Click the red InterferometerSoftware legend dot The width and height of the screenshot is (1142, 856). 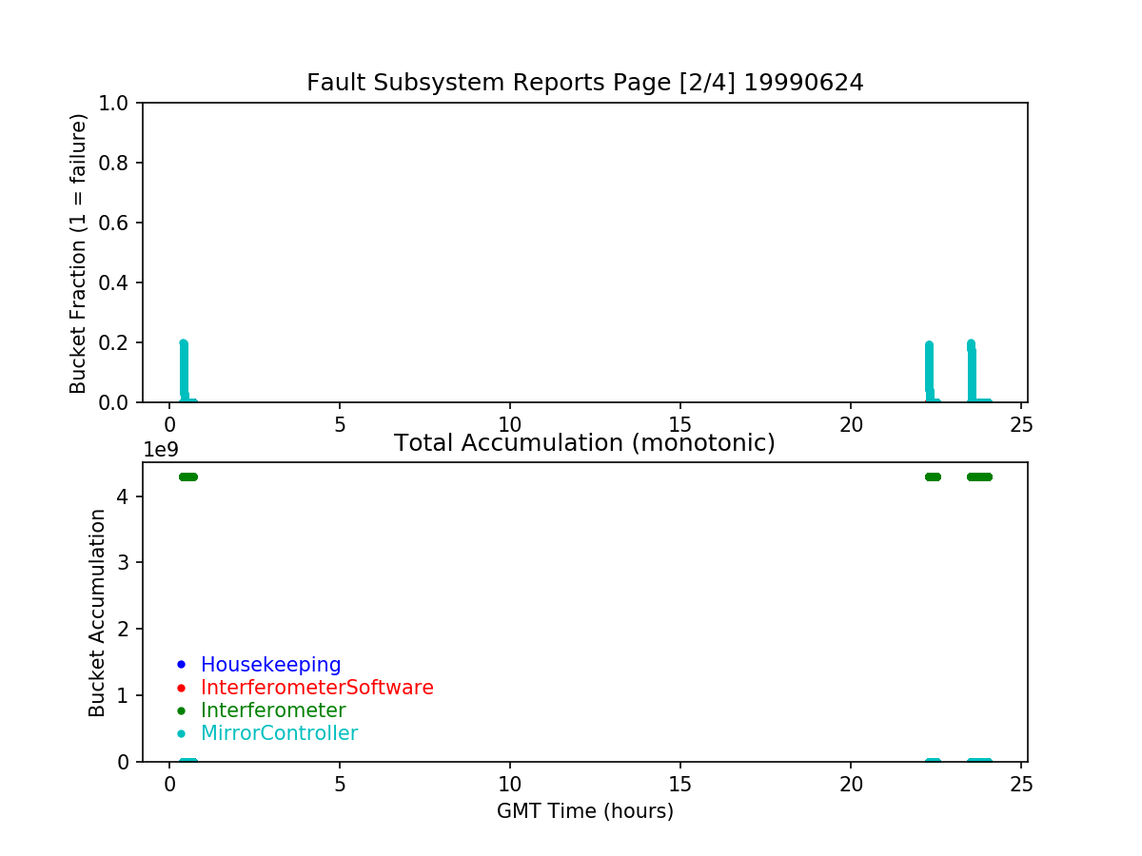point(181,688)
